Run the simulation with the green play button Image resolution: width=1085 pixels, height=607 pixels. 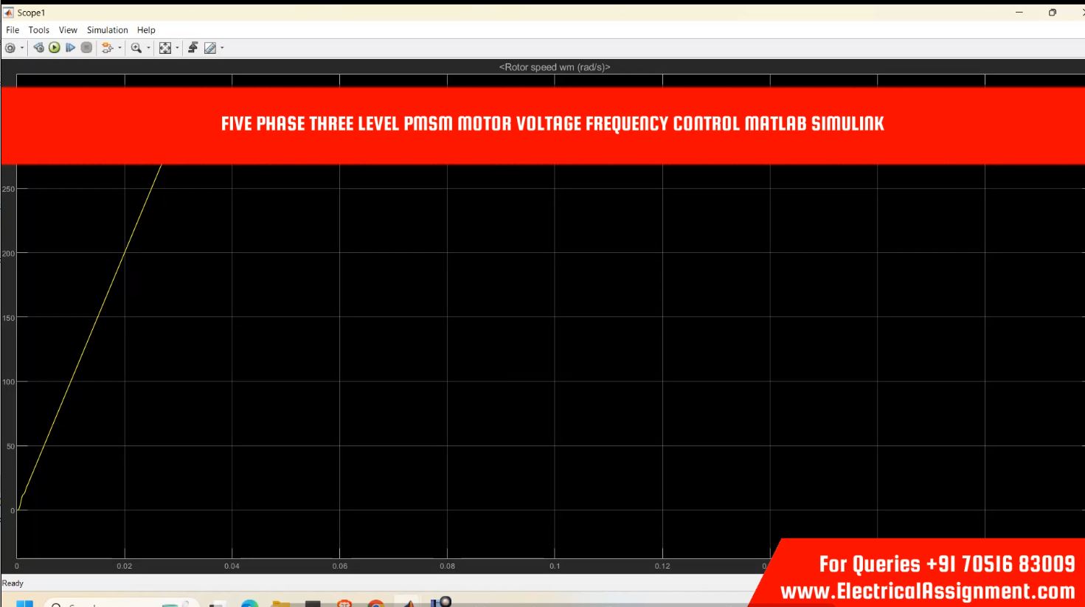coord(55,48)
